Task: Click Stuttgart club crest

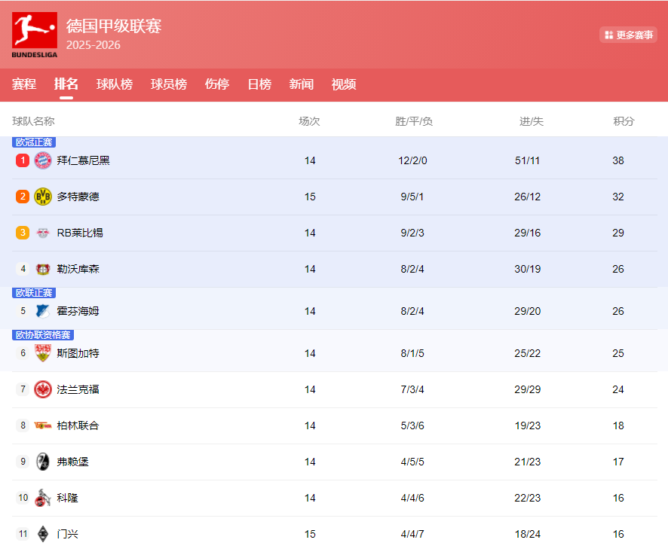Action: coord(43,353)
